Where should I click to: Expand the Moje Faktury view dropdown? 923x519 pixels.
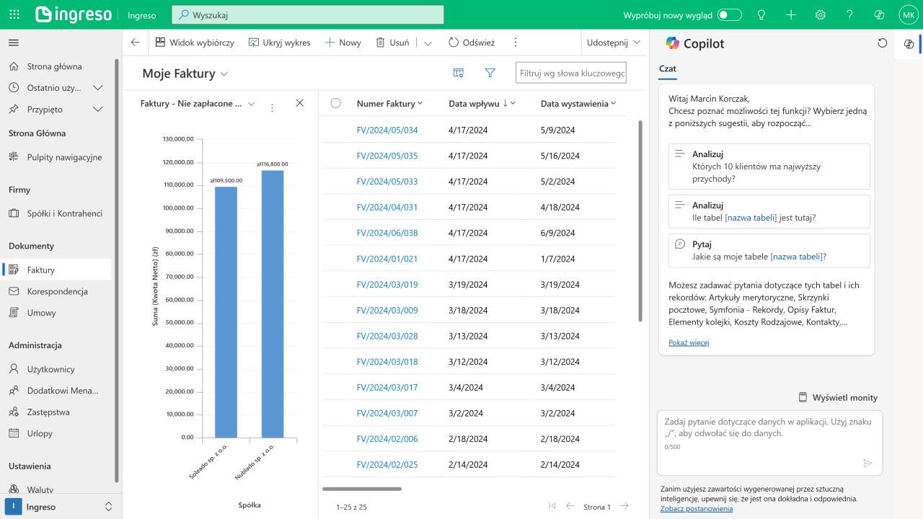[224, 74]
